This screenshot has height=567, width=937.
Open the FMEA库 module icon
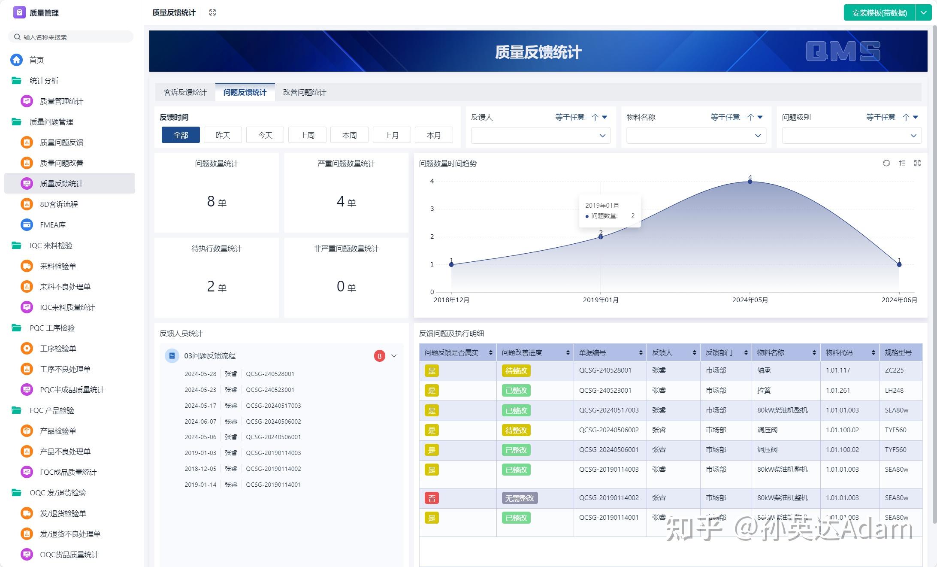[x=26, y=224]
